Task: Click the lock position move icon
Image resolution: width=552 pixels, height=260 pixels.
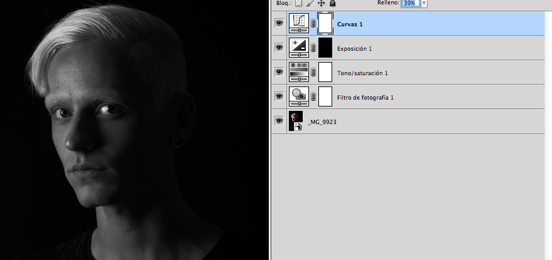Action: coord(321,3)
